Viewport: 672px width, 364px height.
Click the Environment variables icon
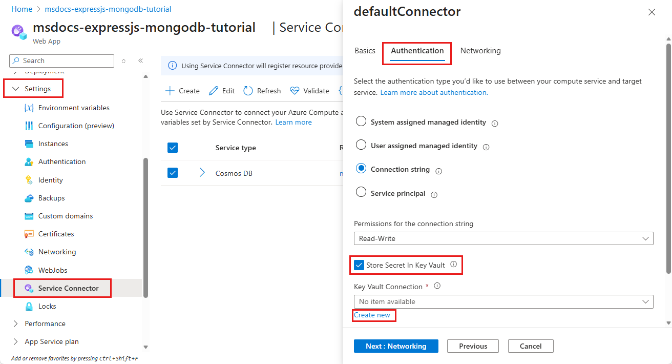point(29,108)
